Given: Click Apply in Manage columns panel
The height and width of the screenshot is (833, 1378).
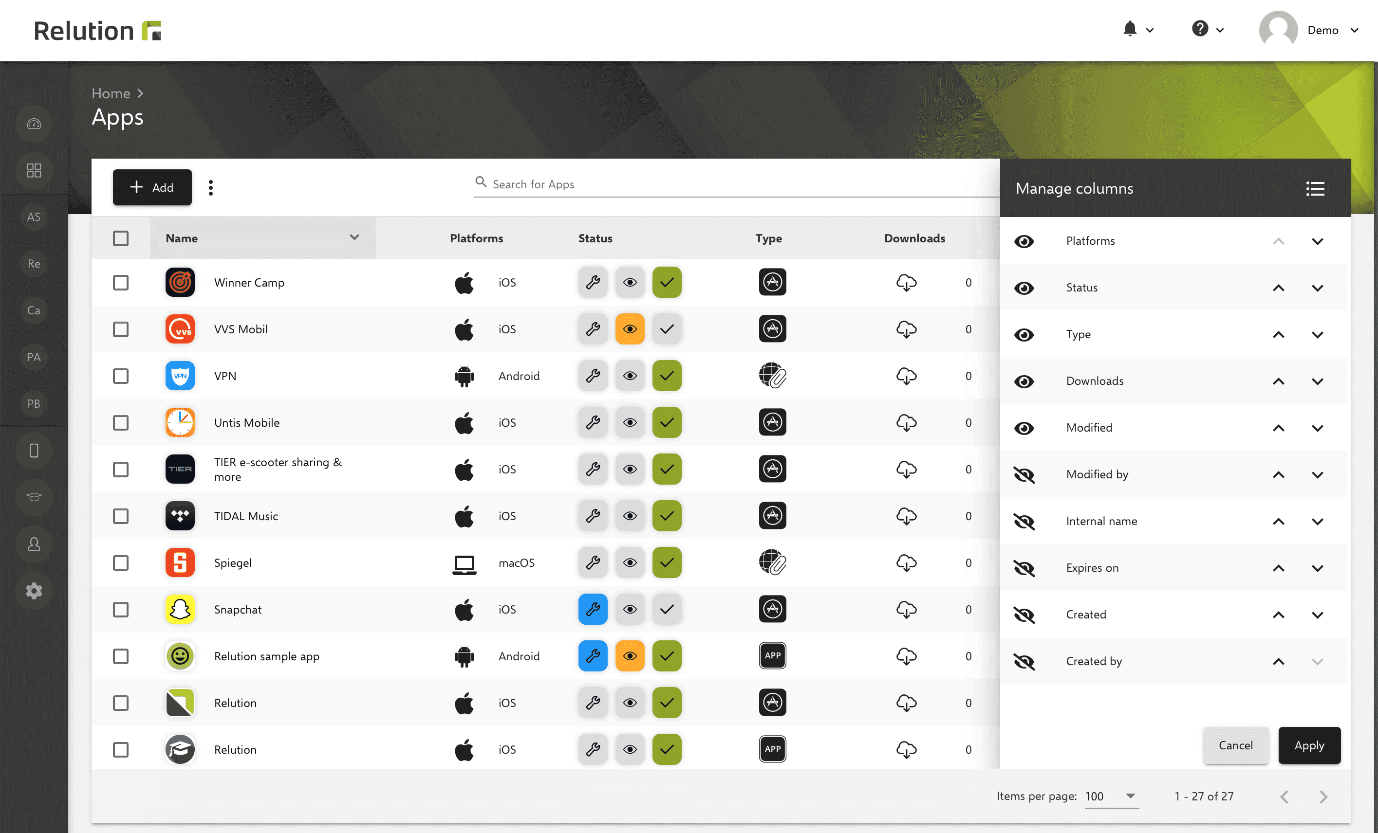Looking at the screenshot, I should tap(1309, 745).
